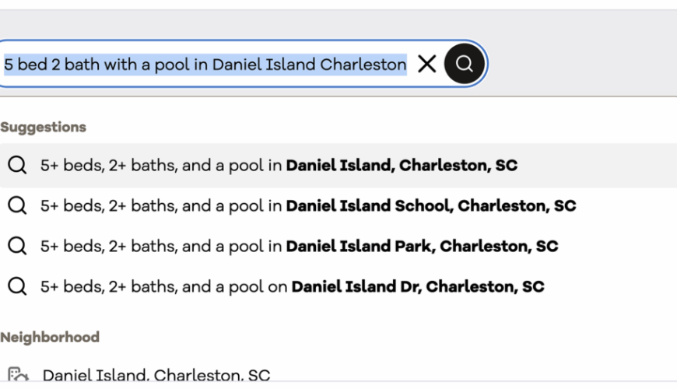
Task: Click bold text "Daniel Island School, Charleston, SC"
Action: [431, 206]
